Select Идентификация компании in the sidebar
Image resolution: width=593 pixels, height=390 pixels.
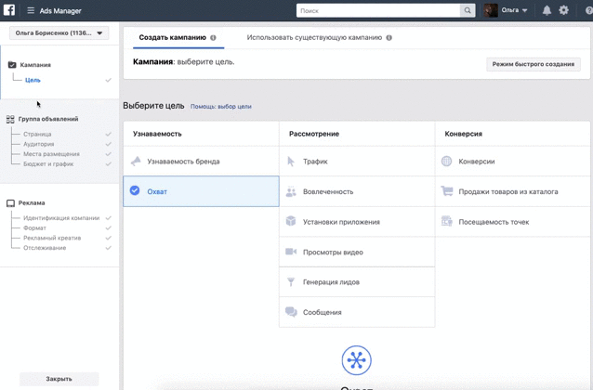tap(61, 218)
